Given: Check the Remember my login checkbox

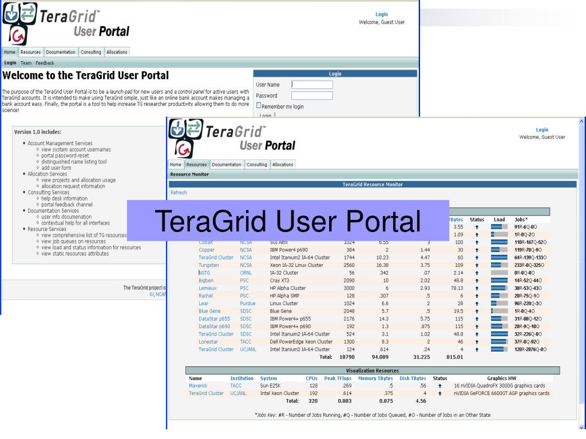Looking at the screenshot, I should (x=259, y=106).
